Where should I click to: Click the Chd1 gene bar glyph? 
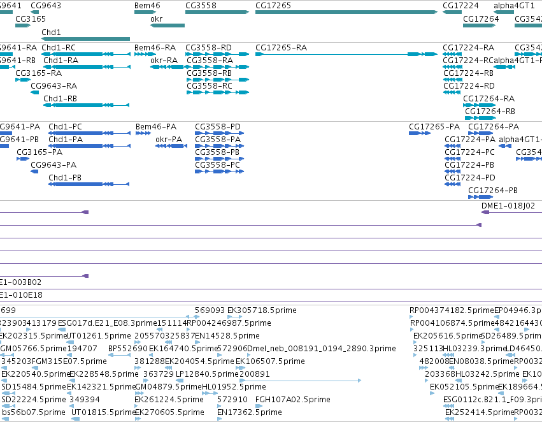(x=86, y=39)
